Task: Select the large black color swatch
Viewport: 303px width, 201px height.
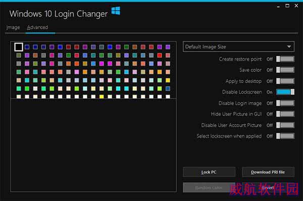Action: click(x=19, y=47)
